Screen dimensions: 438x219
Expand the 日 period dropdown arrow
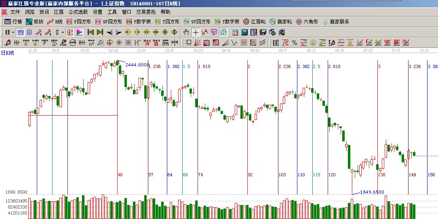(x=13, y=32)
